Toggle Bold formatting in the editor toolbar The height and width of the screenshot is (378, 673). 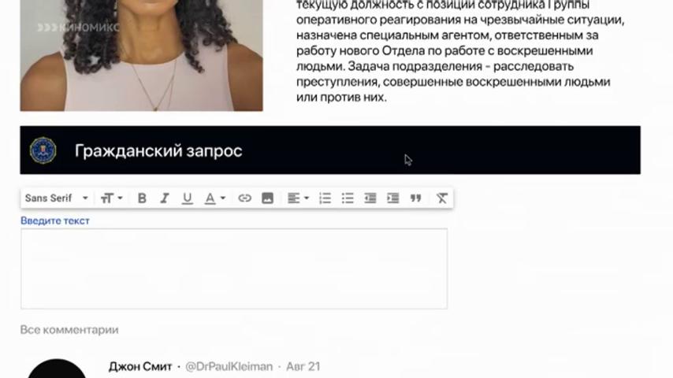142,198
